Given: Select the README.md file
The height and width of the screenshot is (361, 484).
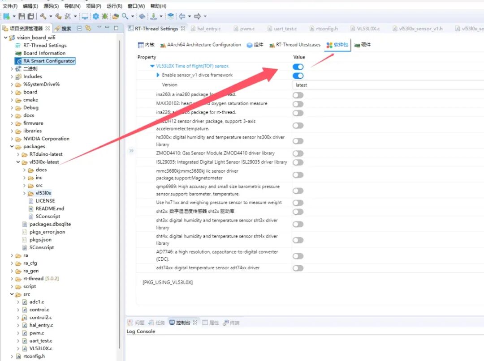Looking at the screenshot, I should [x=50, y=208].
